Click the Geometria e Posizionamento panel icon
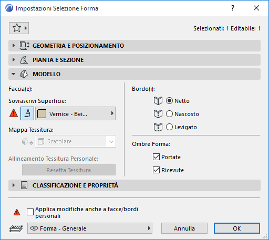Image resolution: width=269 pixels, height=240 pixels. pyautogui.click(x=24, y=46)
